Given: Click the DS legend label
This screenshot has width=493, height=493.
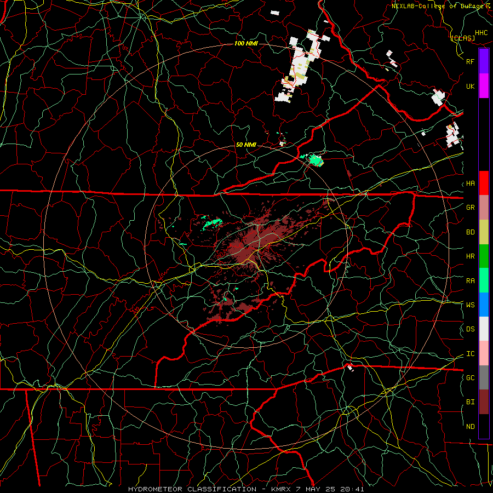Looking at the screenshot, I should pos(470,329).
